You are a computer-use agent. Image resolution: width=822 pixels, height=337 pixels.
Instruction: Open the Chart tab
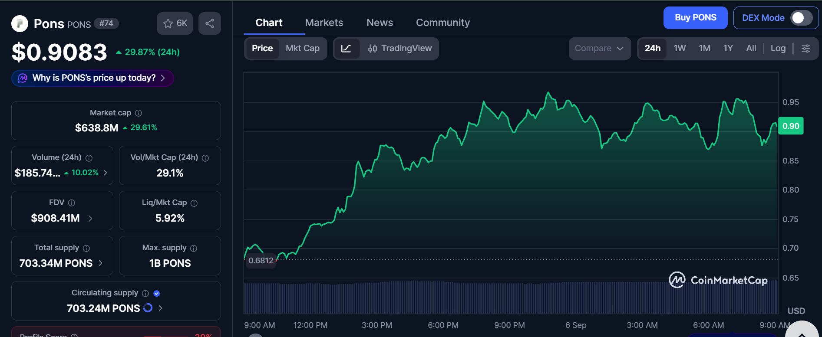(269, 23)
